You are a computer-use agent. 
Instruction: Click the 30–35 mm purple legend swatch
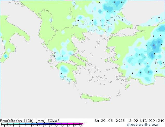pos(59,124)
